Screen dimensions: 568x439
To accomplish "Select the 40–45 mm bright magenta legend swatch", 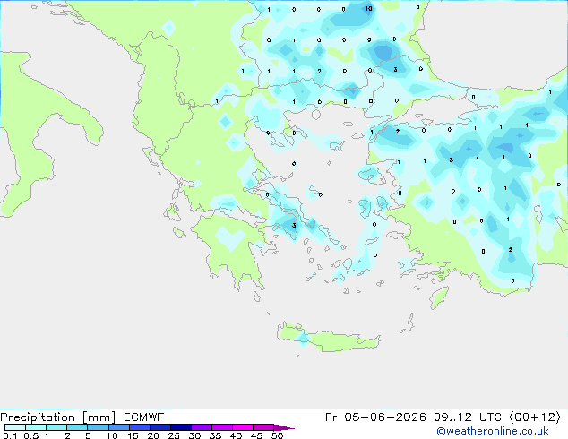I will [x=243, y=427].
